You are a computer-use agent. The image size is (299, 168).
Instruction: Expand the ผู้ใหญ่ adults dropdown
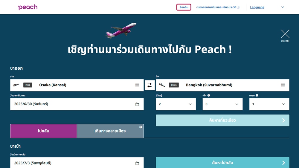pos(176,104)
